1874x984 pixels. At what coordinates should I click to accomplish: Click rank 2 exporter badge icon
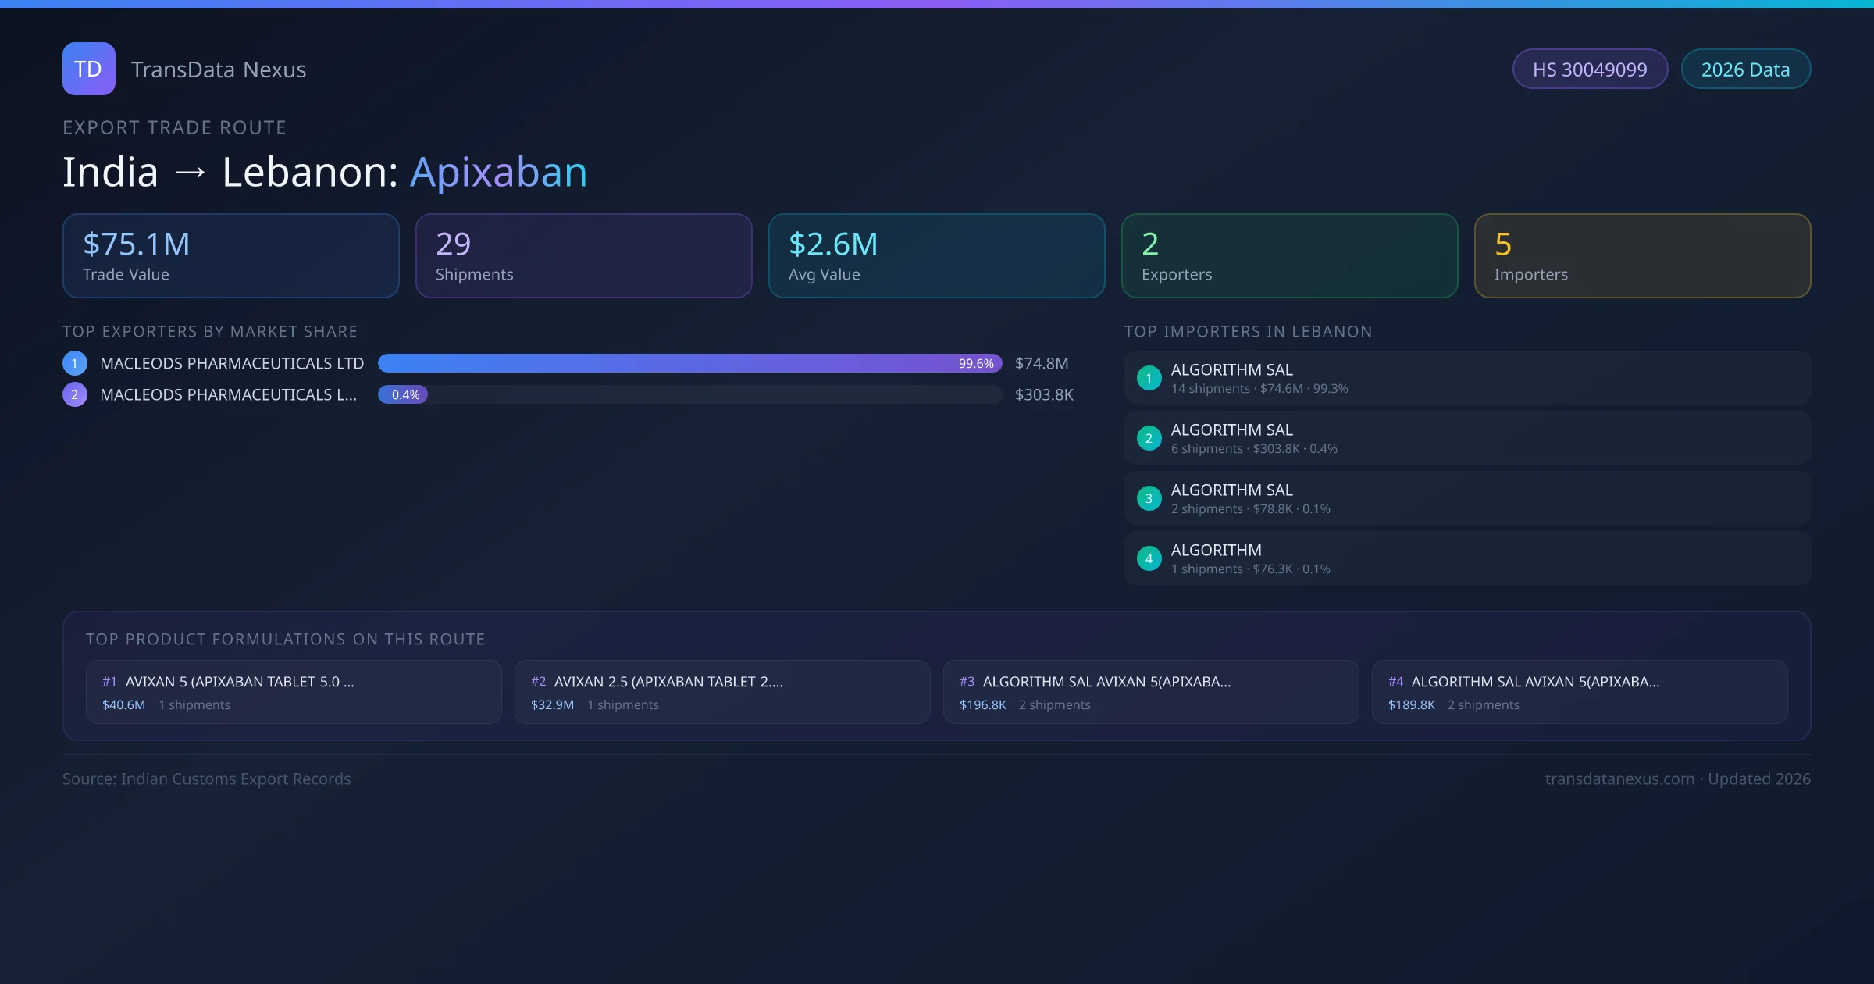pyautogui.click(x=75, y=394)
